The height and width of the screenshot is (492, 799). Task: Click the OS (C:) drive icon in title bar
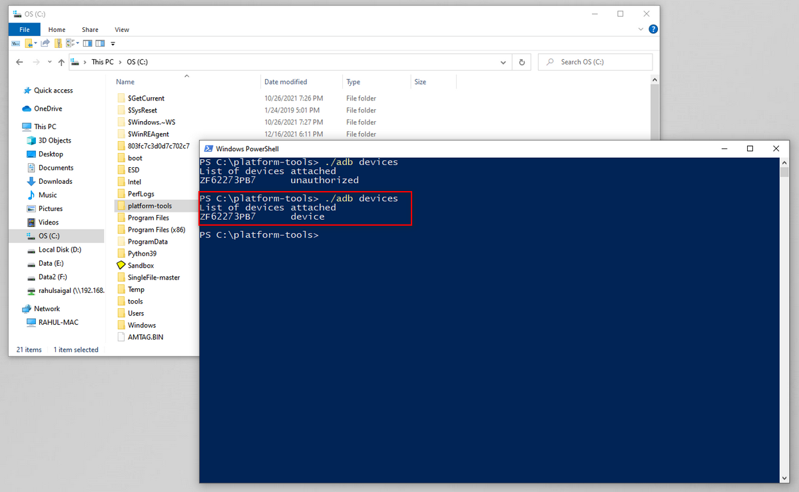pyautogui.click(x=17, y=13)
